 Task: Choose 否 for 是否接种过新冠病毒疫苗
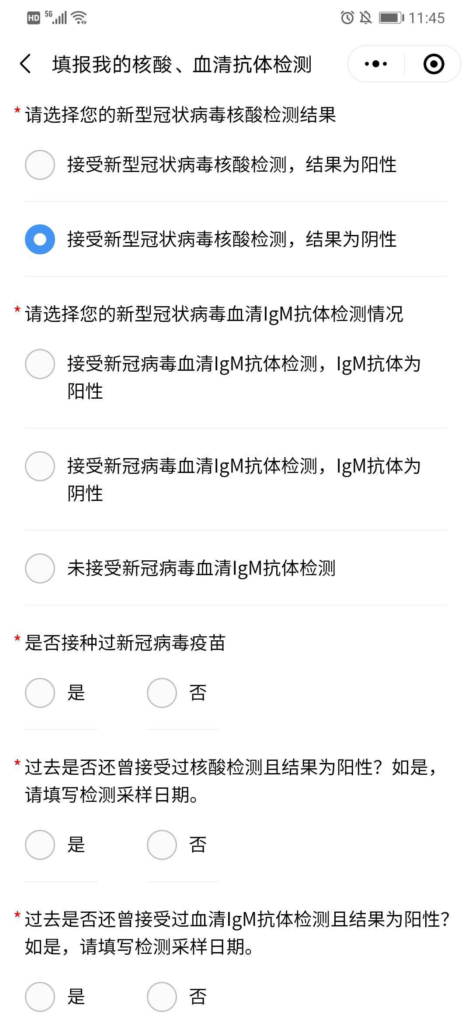pos(162,693)
